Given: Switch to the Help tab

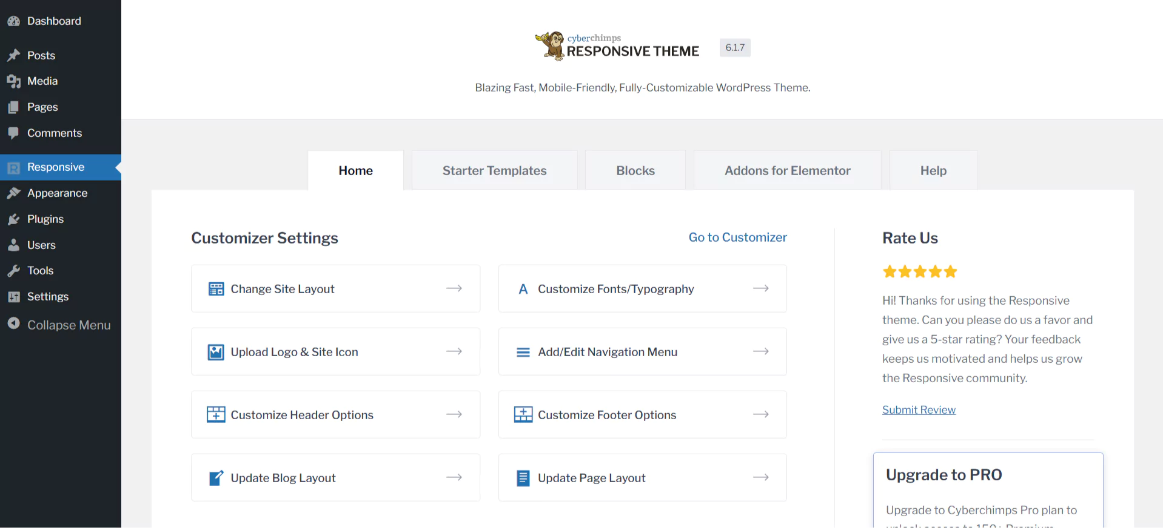Looking at the screenshot, I should 934,171.
